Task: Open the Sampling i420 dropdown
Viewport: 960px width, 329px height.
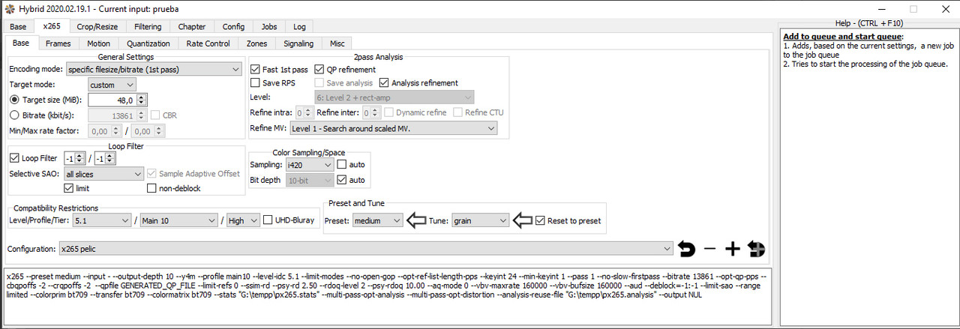Action: tap(310, 164)
